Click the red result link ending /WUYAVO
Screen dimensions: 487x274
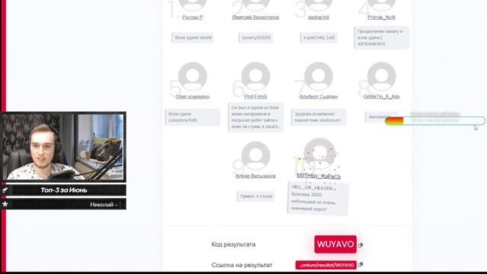(326, 265)
